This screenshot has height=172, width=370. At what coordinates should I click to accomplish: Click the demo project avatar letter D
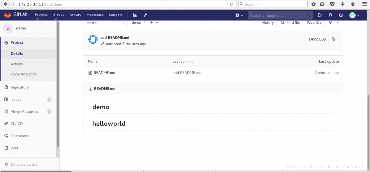tap(8, 28)
